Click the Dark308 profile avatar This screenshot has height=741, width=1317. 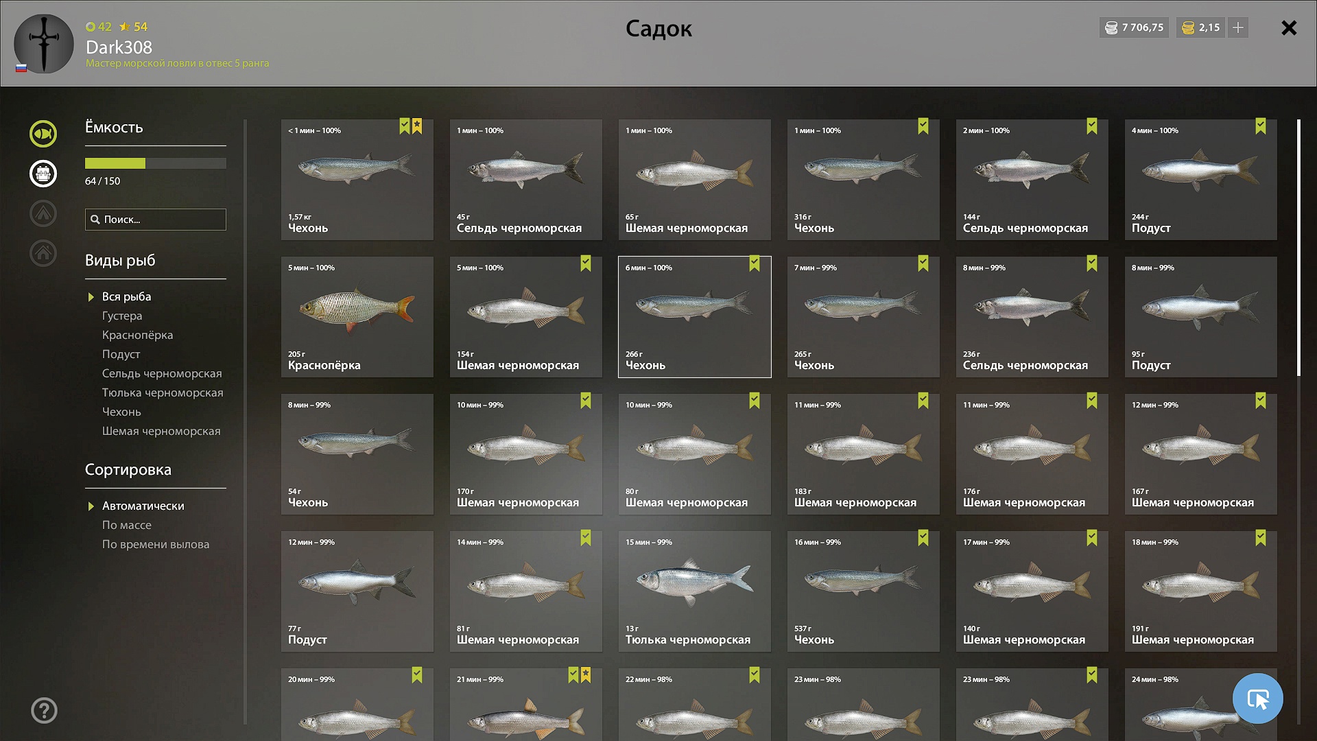[x=44, y=44]
